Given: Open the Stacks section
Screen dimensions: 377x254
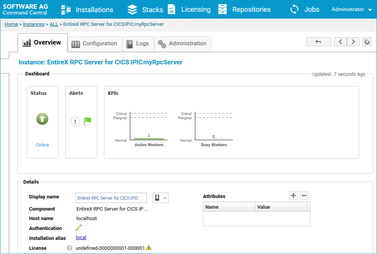Looking at the screenshot, I should point(152,10).
